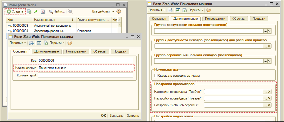Open Перейти dropdown in right window
The height and width of the screenshot is (122, 284).
point(196,10)
